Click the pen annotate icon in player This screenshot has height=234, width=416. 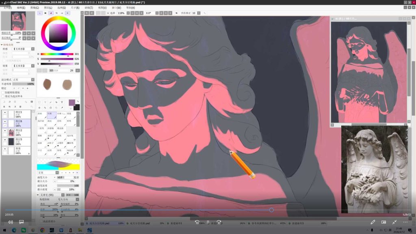(x=373, y=222)
